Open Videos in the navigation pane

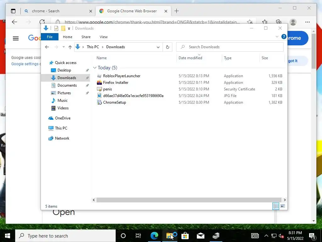[63, 108]
